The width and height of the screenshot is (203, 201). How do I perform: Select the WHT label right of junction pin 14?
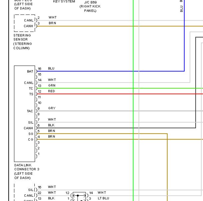tap(102, 193)
